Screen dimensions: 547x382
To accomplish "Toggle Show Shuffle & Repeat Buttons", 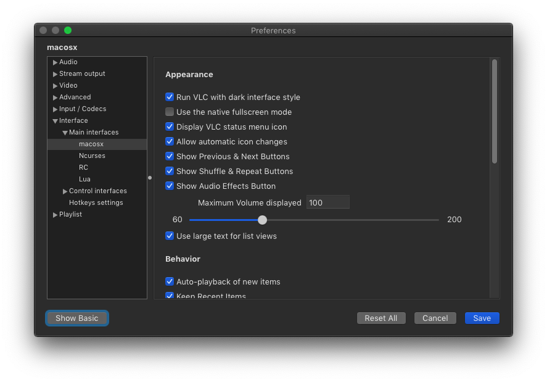I will click(x=170, y=171).
